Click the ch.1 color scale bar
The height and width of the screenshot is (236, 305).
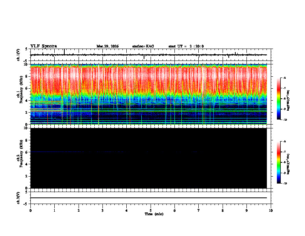279,99
